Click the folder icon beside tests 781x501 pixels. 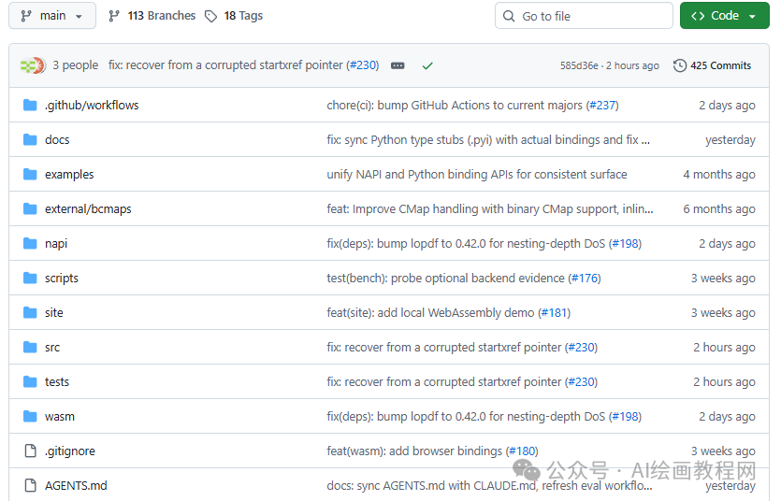tap(30, 381)
